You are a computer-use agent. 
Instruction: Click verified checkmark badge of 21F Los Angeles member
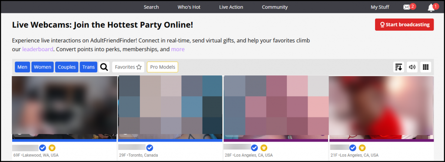click(353, 148)
